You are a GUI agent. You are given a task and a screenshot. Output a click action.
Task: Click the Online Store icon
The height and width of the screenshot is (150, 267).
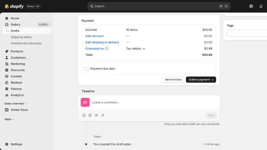point(7,110)
